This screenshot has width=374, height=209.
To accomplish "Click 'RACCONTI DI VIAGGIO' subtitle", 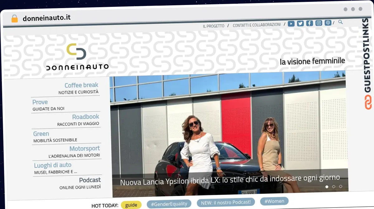I will (x=78, y=124).
